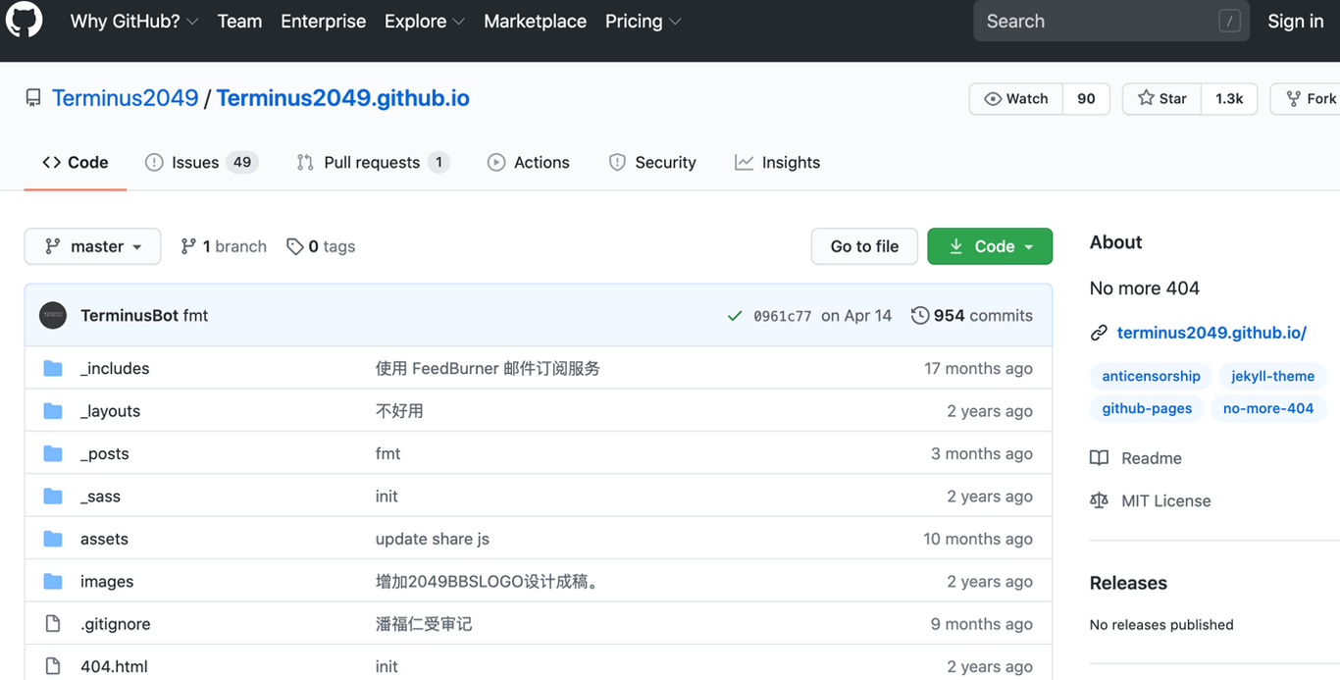The height and width of the screenshot is (680, 1340).
Task: Switch to the Security tab
Action: point(652,163)
